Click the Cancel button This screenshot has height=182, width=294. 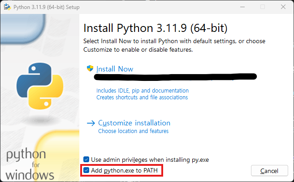point(269,171)
